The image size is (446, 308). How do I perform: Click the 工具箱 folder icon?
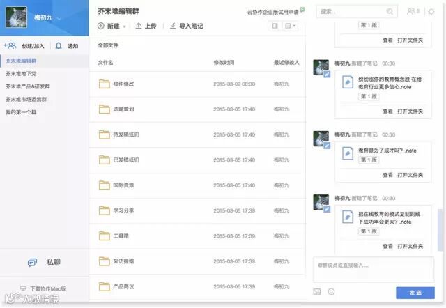tap(105, 236)
